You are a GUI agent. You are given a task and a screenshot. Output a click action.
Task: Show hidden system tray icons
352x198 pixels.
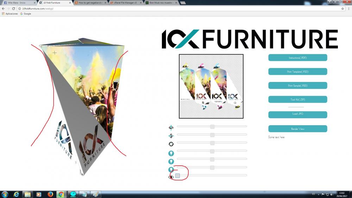coord(318,194)
